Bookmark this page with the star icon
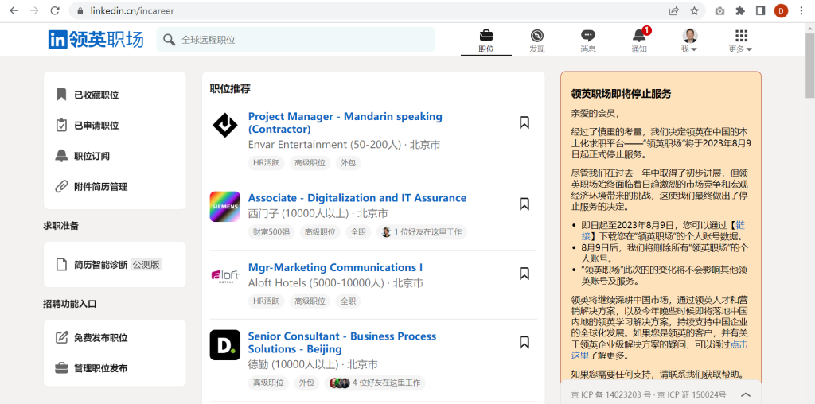This screenshot has height=404, width=815. coord(694,10)
